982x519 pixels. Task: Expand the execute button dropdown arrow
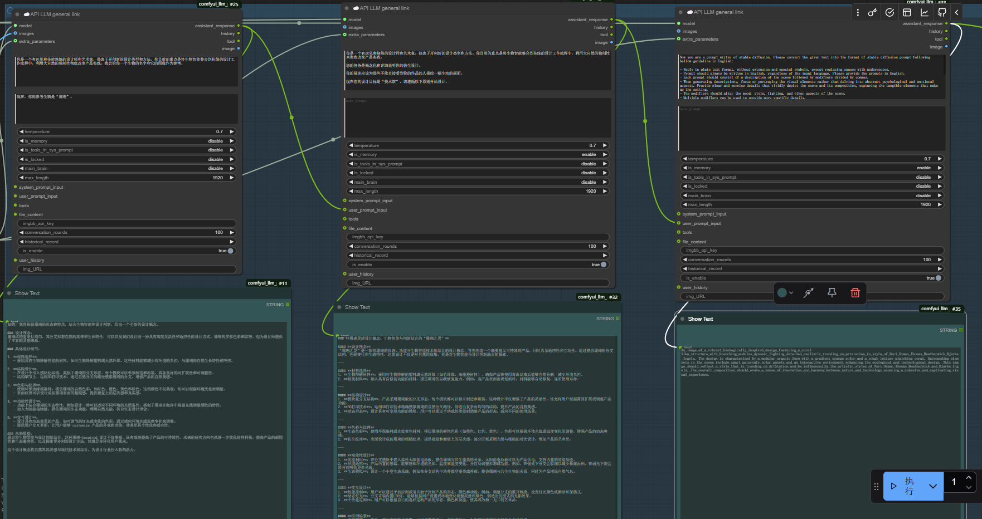click(933, 486)
